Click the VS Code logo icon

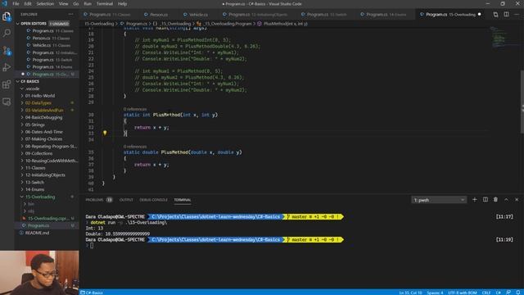tap(4, 3)
